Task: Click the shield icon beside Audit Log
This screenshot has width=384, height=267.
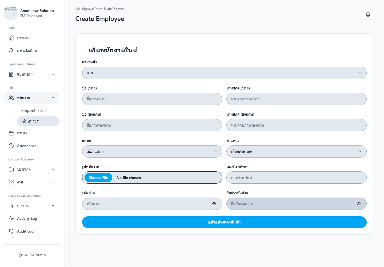Action: click(x=11, y=231)
